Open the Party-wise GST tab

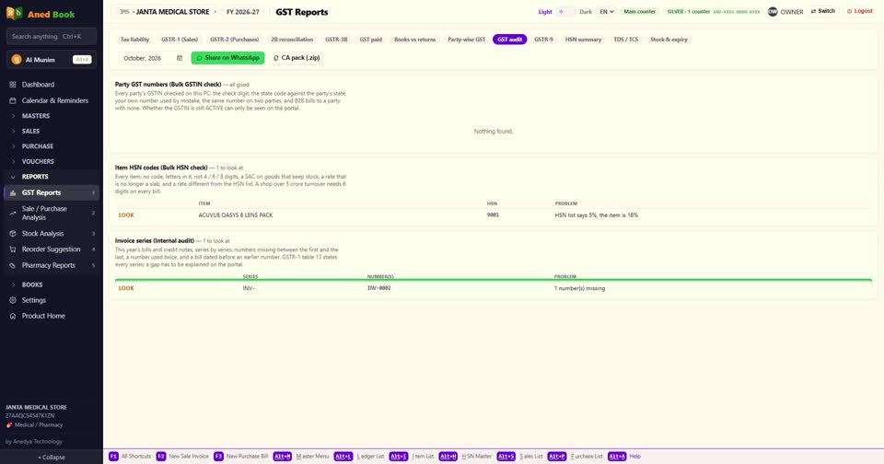(x=466, y=40)
